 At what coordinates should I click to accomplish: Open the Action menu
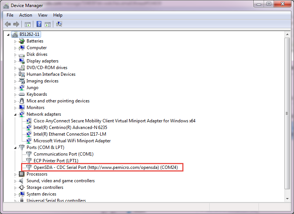(x=26, y=15)
